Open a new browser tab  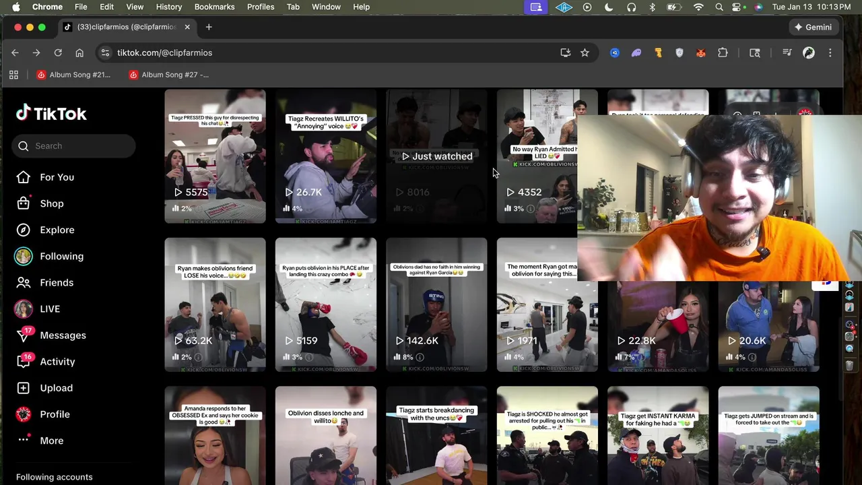pos(209,27)
